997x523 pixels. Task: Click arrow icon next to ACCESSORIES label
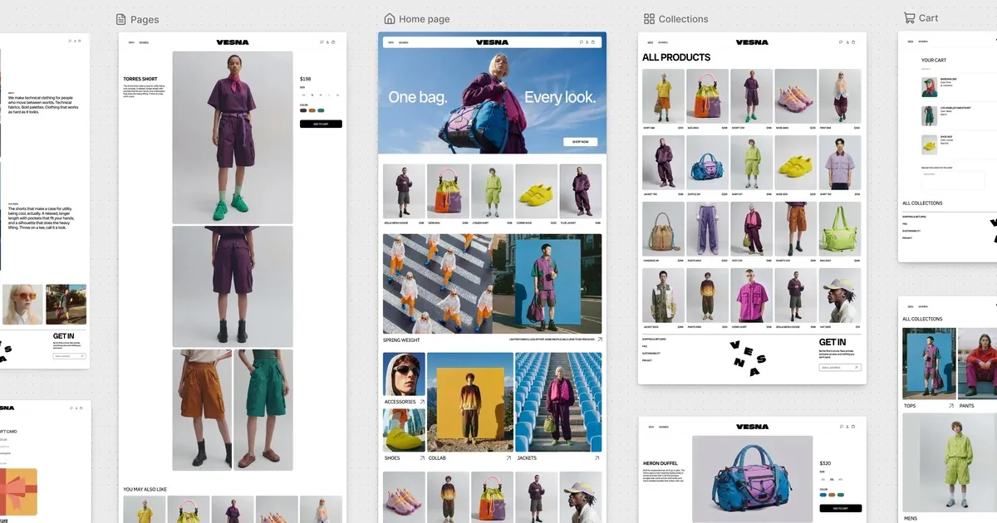click(x=422, y=402)
